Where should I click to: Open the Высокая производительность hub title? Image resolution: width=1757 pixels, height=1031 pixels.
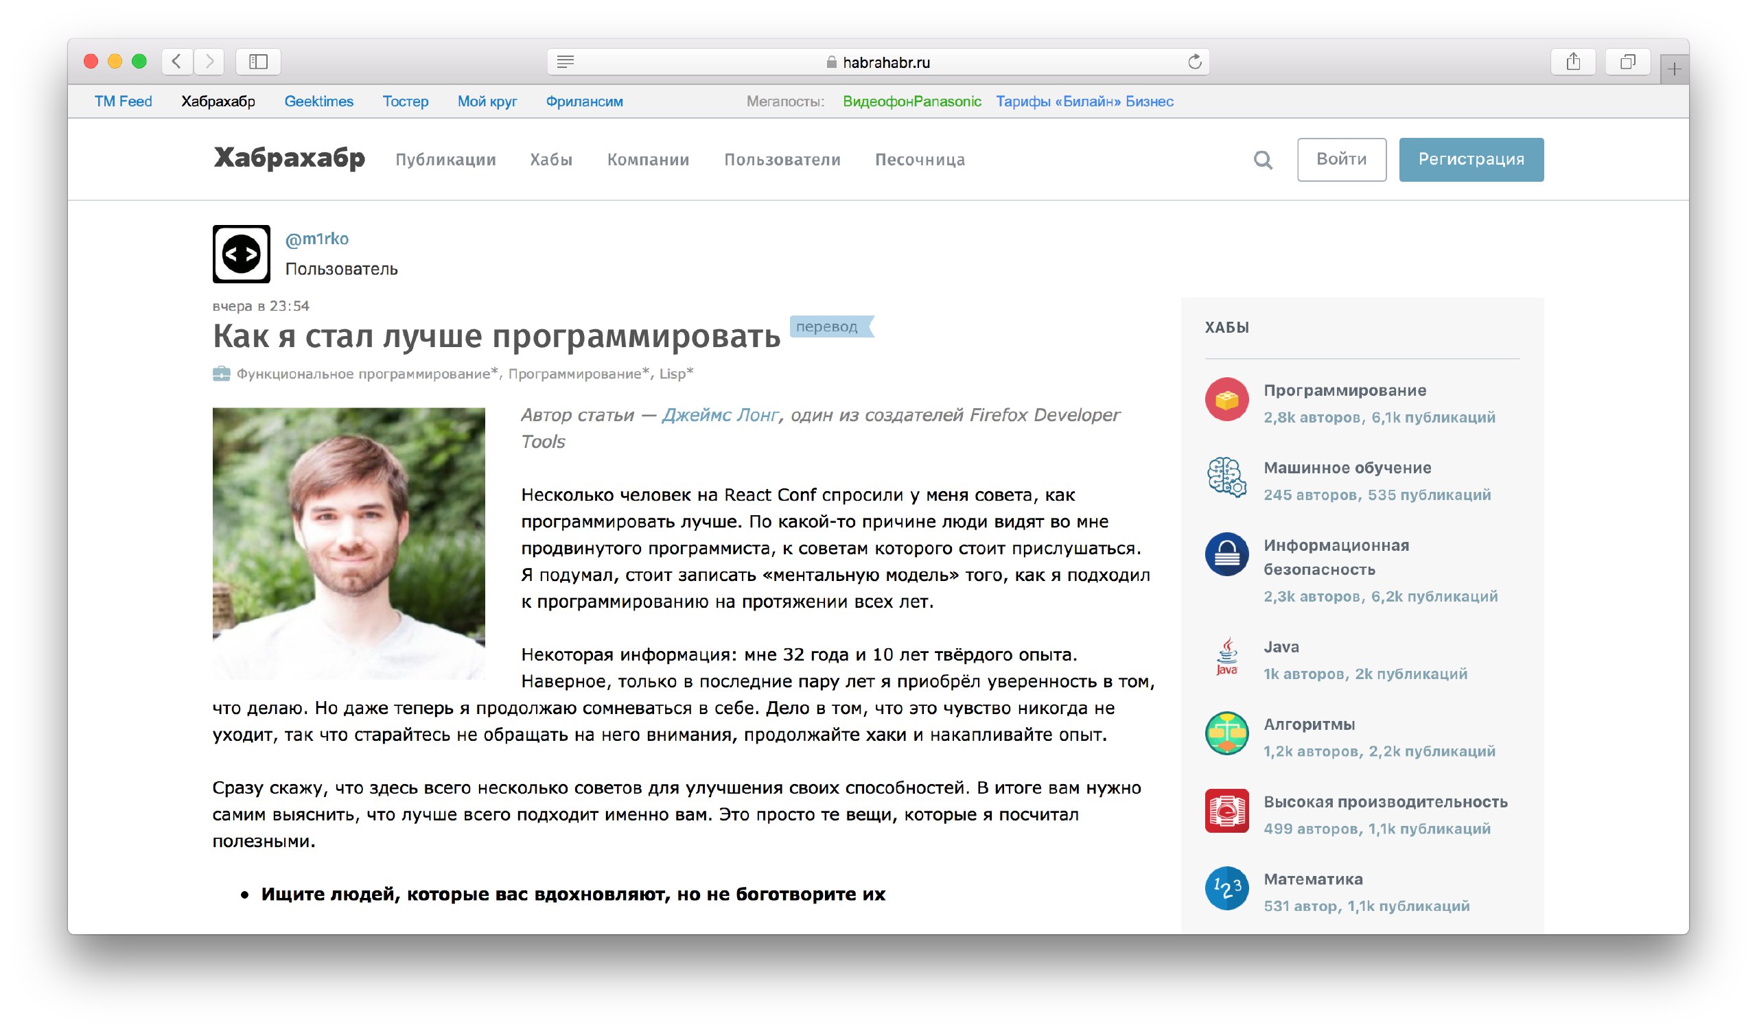click(x=1386, y=801)
